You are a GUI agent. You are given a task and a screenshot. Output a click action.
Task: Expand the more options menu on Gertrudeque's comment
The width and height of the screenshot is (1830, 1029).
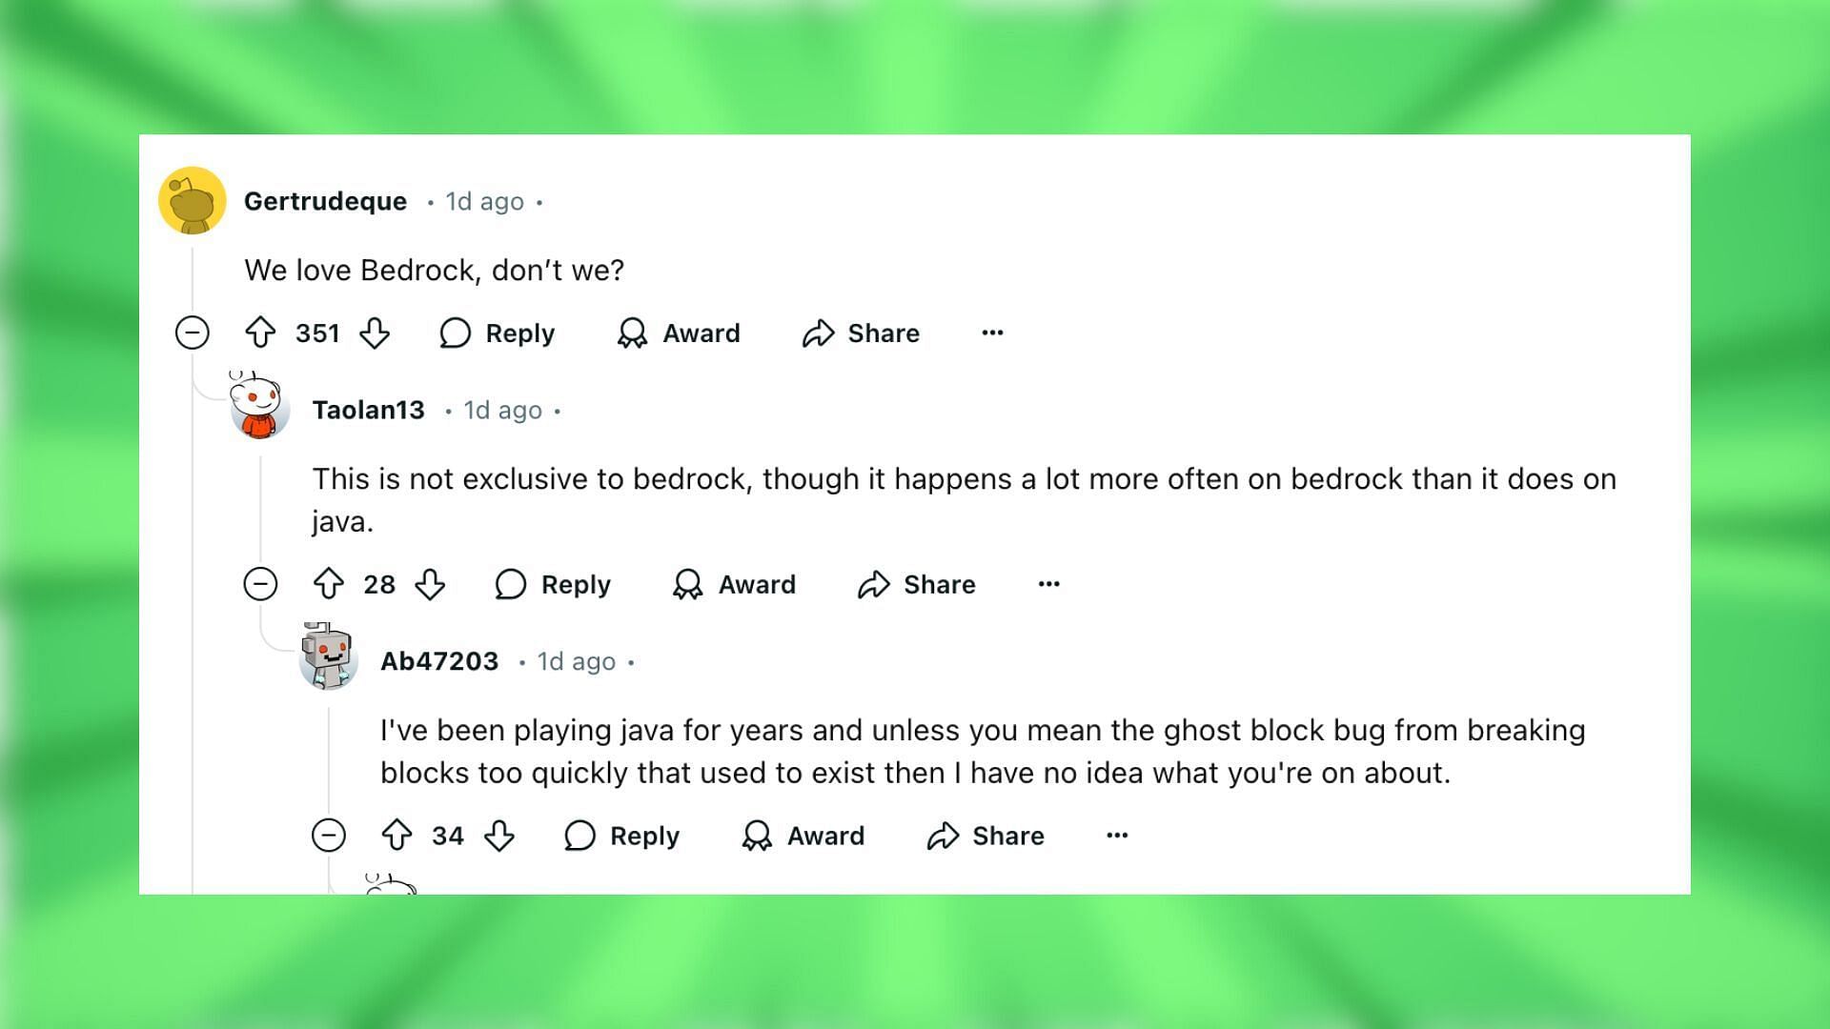tap(994, 333)
